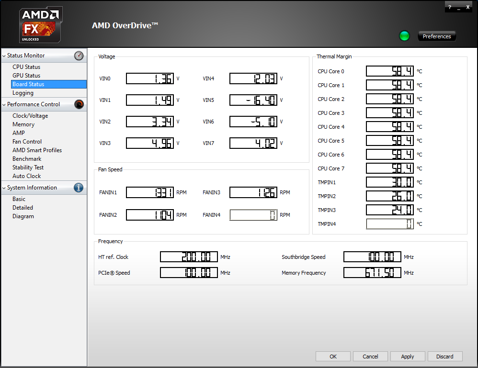This screenshot has width=478, height=368.
Task: Click the AMD FX Unlocked logo
Action: click(41, 25)
